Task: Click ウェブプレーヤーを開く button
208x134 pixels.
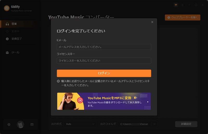Action: tap(183, 17)
